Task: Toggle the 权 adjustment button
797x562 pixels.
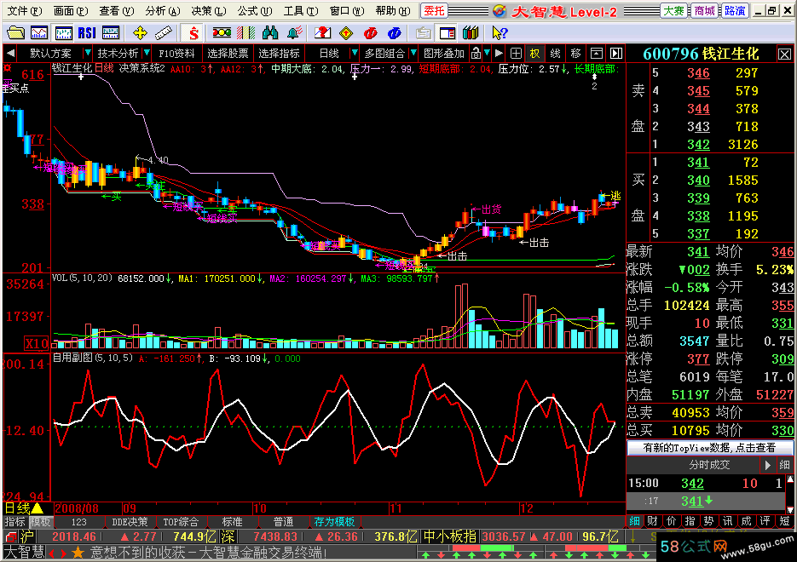Action: pos(534,53)
